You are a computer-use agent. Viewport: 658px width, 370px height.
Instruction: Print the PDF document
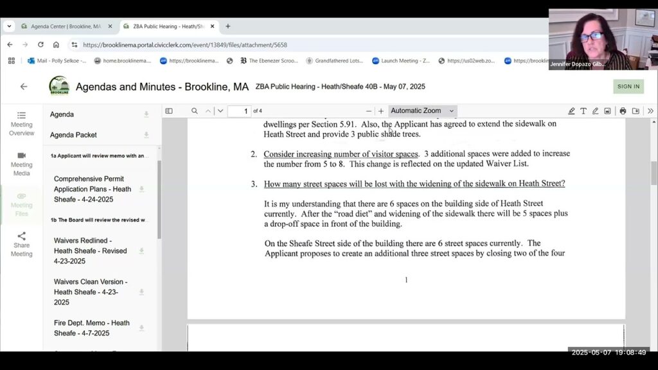click(x=623, y=111)
